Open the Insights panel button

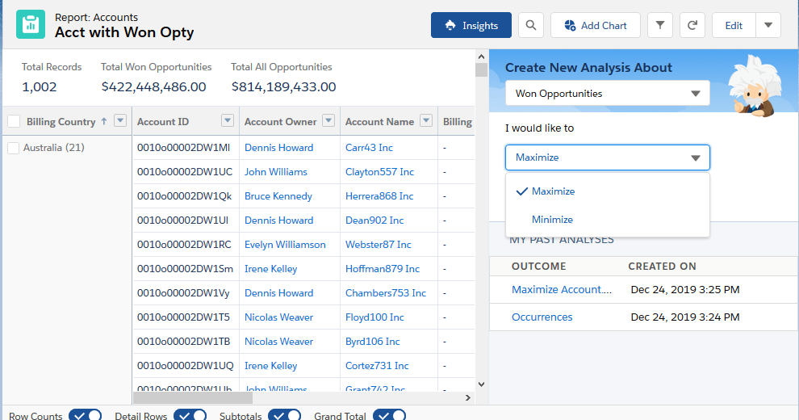(x=471, y=26)
